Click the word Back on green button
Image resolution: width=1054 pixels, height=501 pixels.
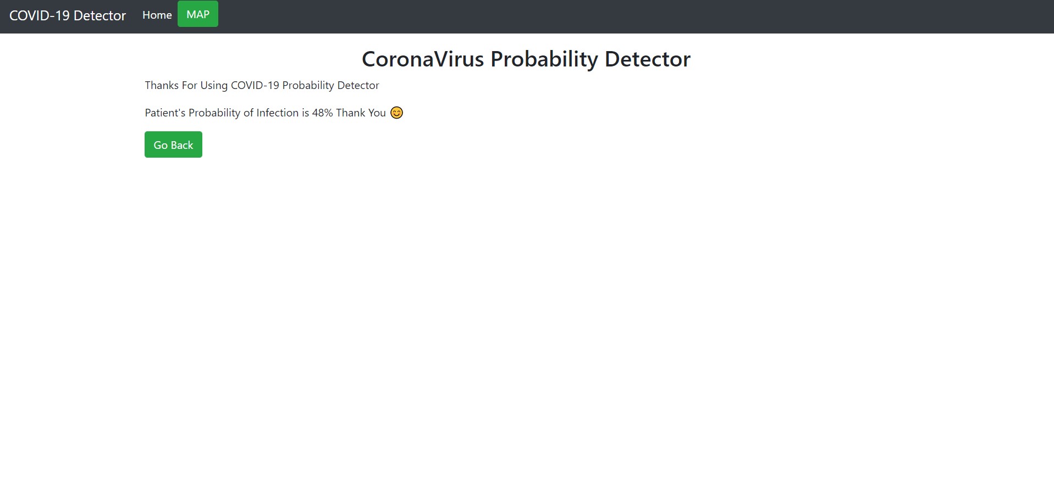click(181, 145)
